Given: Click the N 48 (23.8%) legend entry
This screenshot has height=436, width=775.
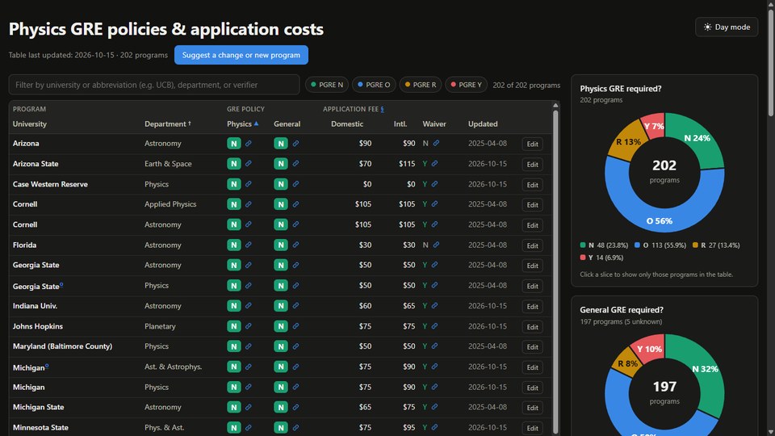Looking at the screenshot, I should click(604, 245).
